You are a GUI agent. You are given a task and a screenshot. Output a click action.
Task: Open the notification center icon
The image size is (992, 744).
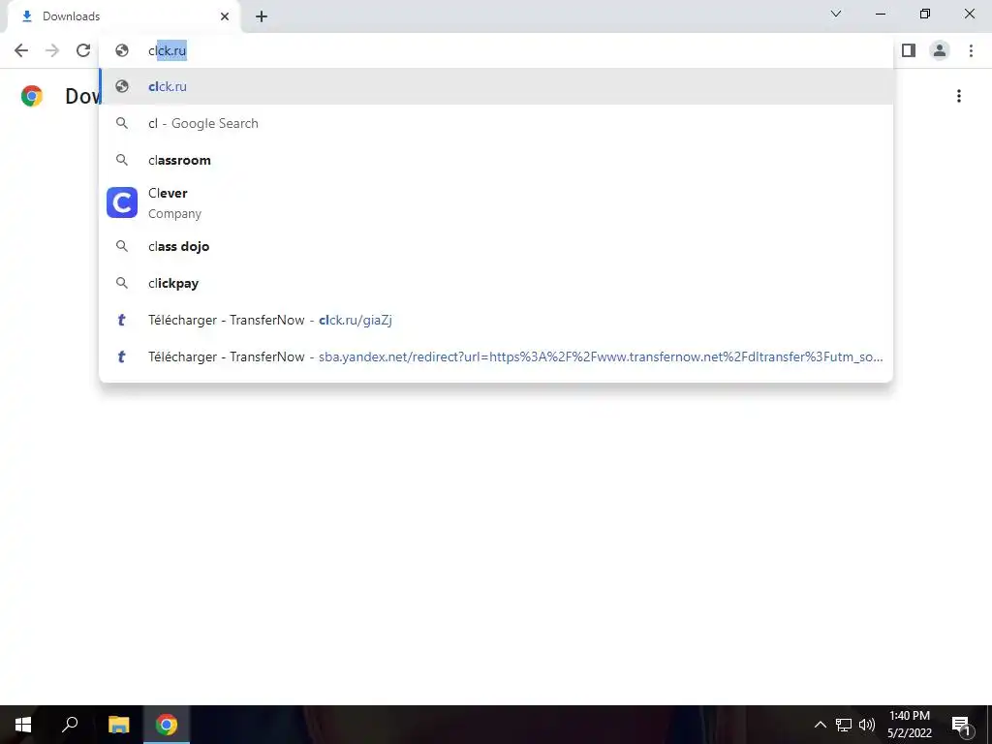[x=961, y=725]
